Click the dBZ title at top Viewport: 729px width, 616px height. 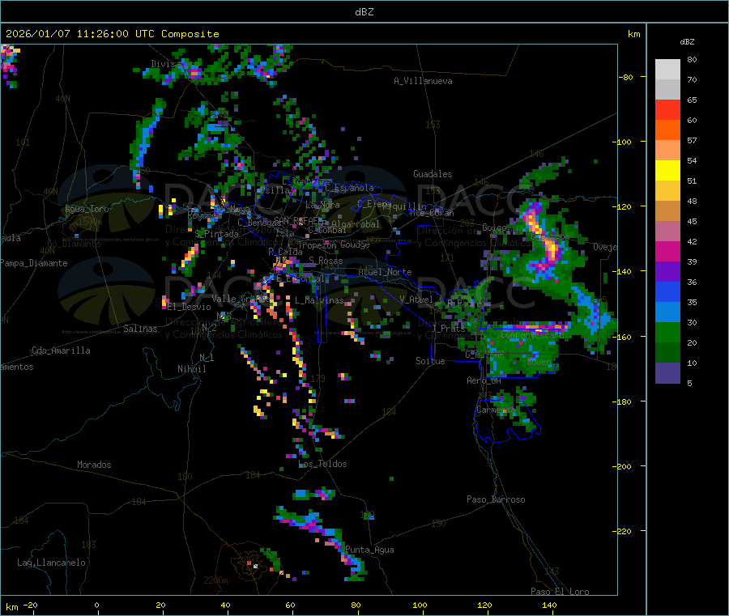click(x=364, y=12)
